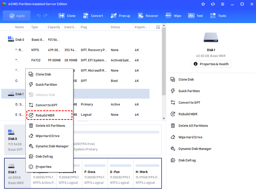The height and width of the screenshot is (192, 256).
Task: Click the Properties & Health button
Action: point(211,64)
